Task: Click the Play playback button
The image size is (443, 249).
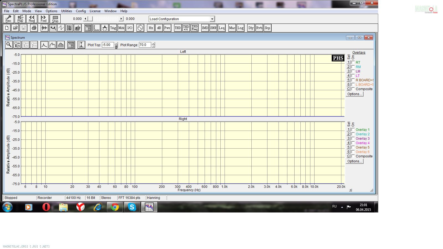Action: [20, 19]
